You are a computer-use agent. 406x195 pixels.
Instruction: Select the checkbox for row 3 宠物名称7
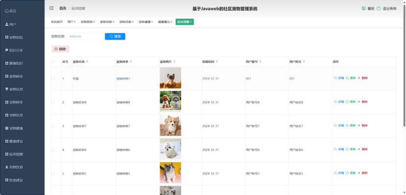click(x=53, y=126)
